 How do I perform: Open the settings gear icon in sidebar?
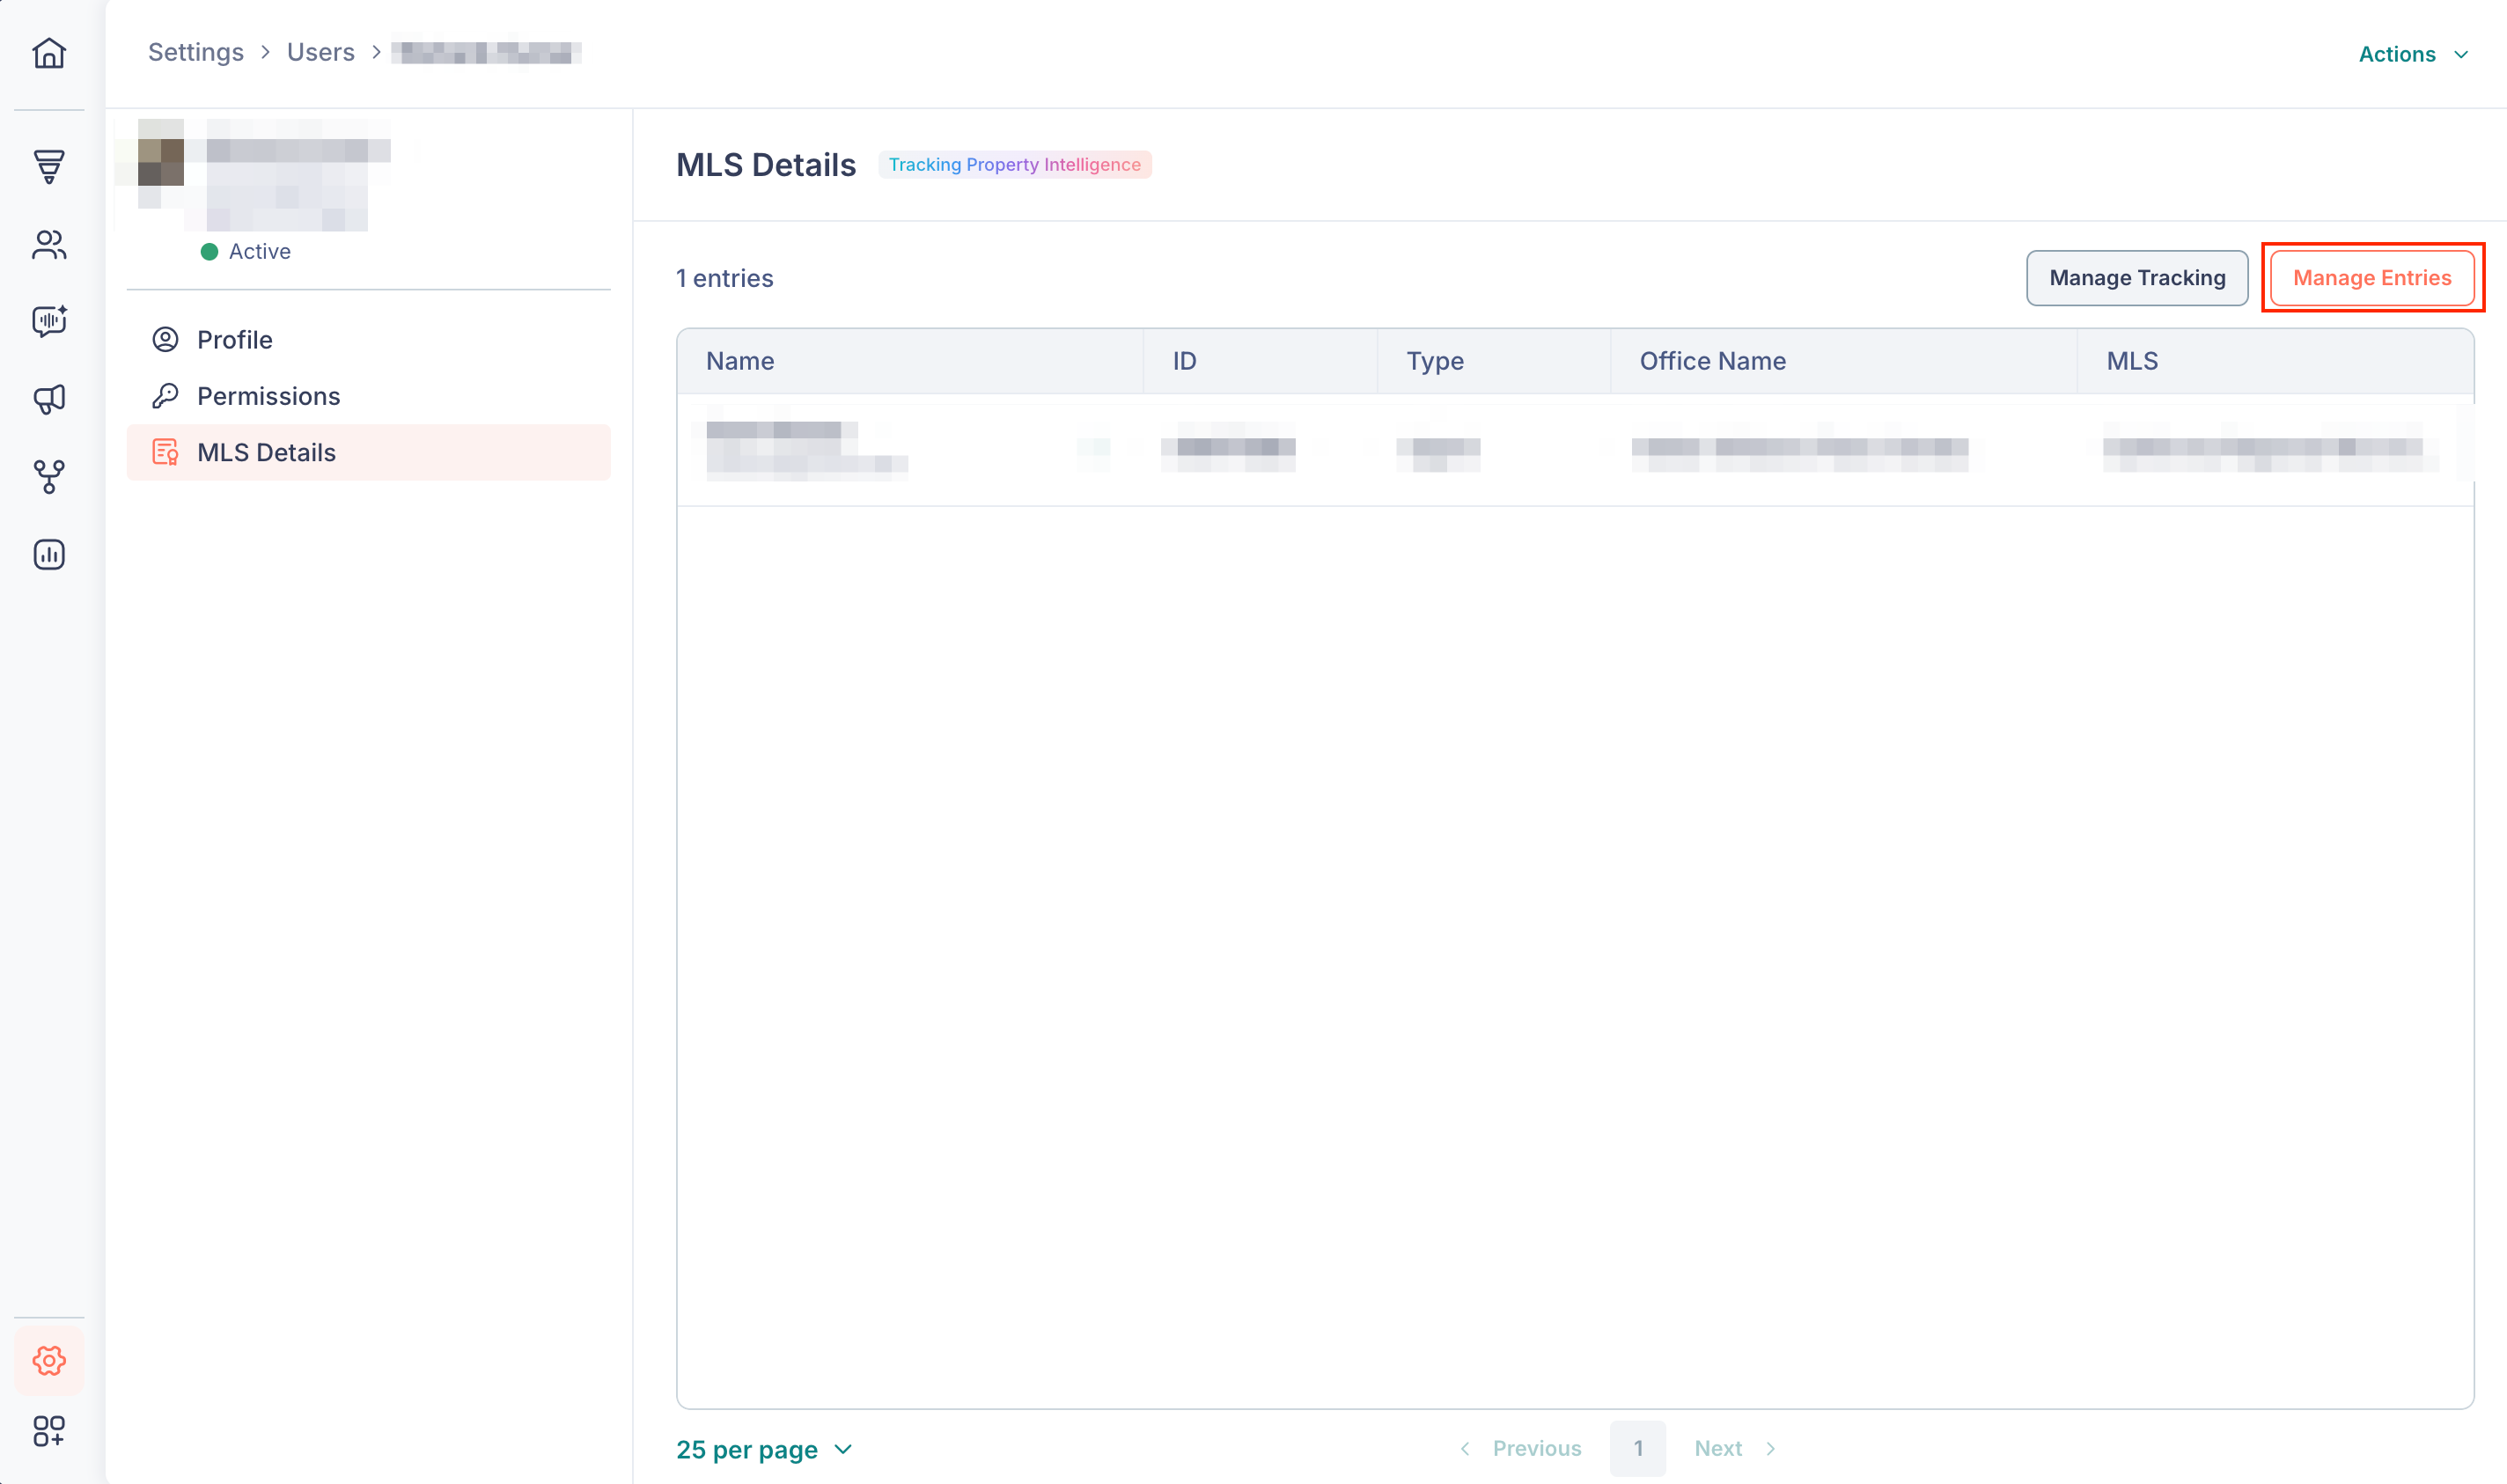click(x=49, y=1361)
